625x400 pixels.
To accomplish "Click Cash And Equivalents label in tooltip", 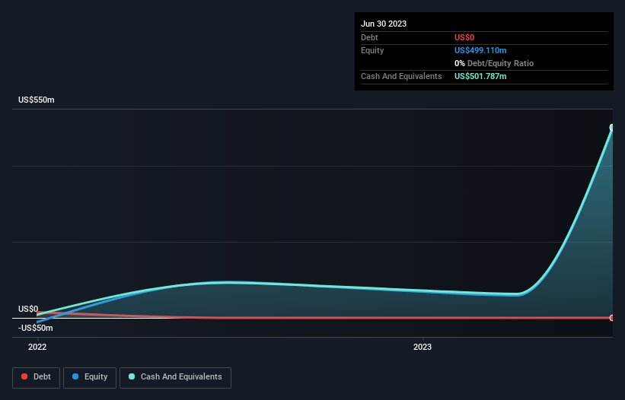I will click(401, 76).
